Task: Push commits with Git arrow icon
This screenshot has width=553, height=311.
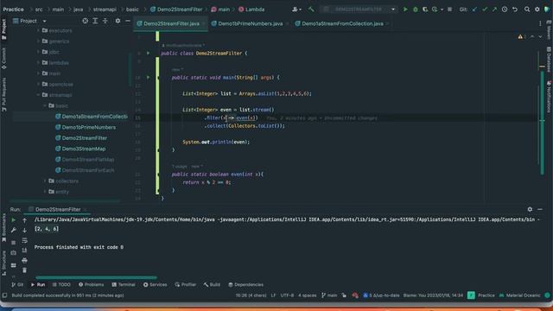Action: click(x=494, y=10)
